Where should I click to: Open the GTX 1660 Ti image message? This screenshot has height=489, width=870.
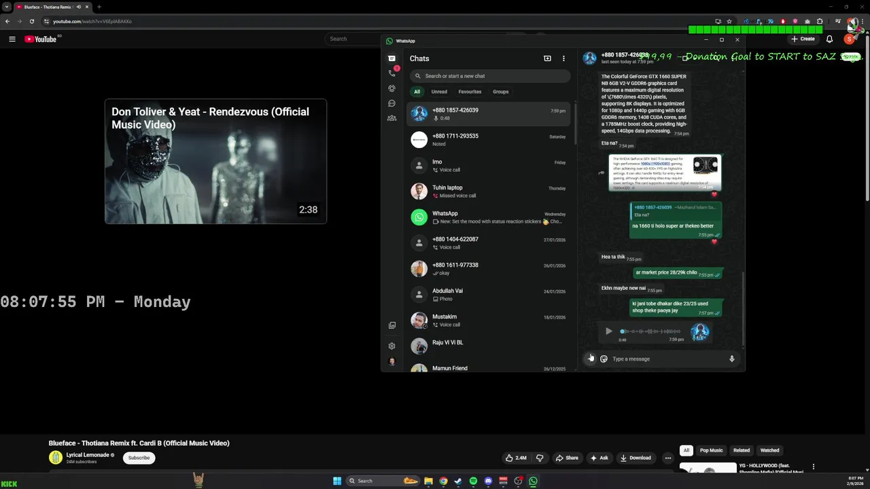(x=665, y=173)
